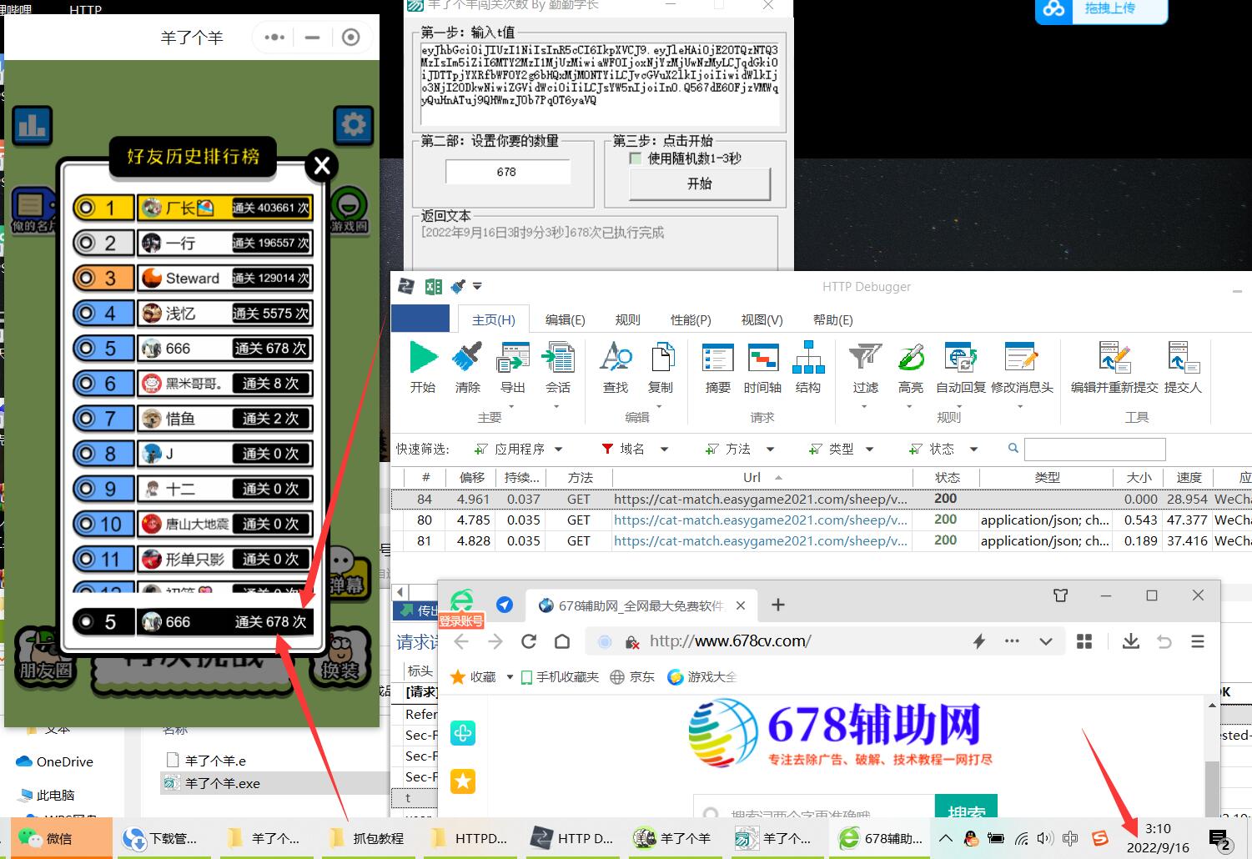Open the Edit (编辑) ribbon tab

565,319
